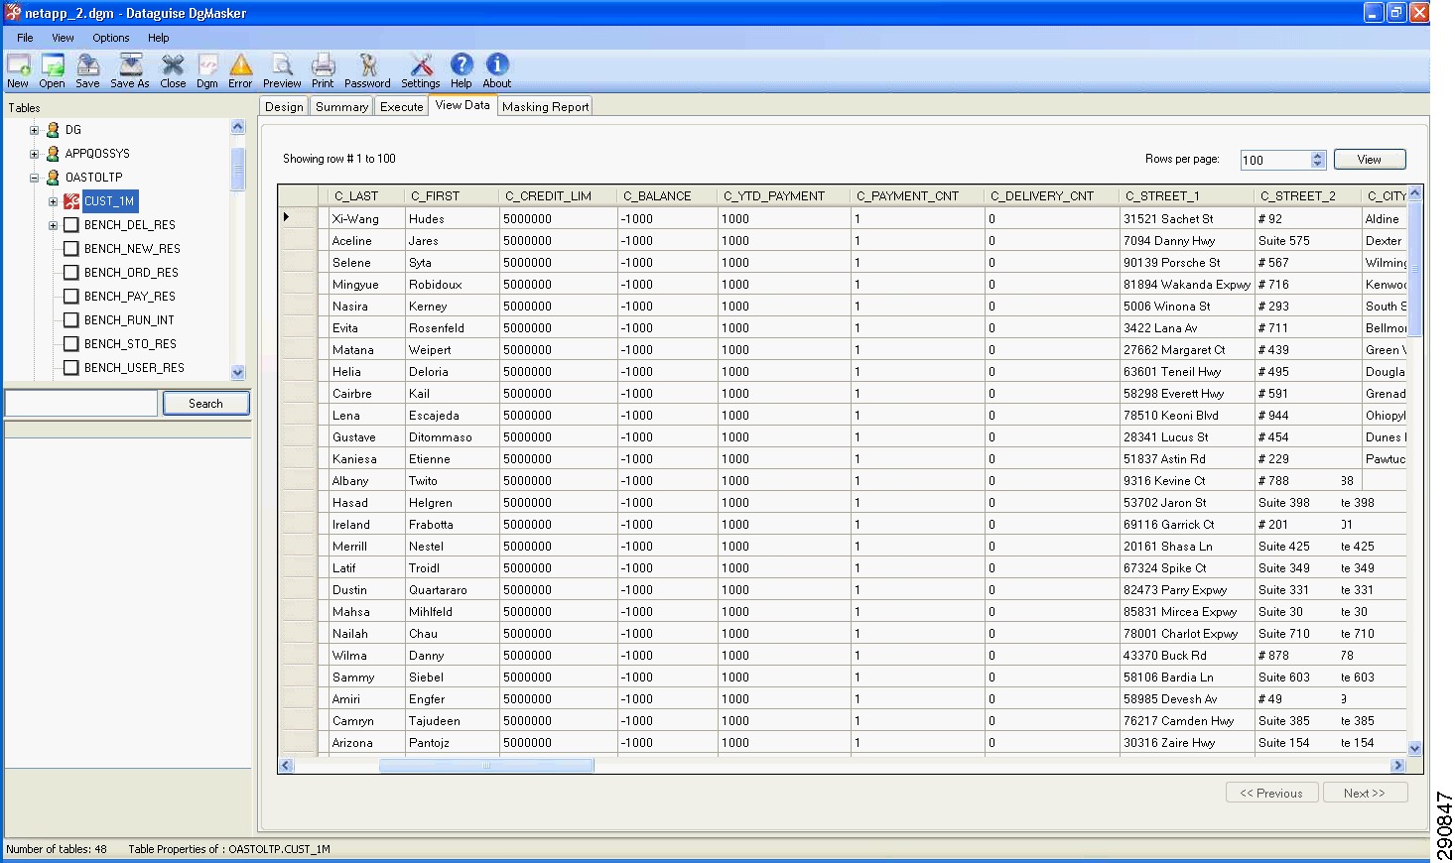Select the DG schema user icon
The image size is (1455, 863).
(53, 130)
